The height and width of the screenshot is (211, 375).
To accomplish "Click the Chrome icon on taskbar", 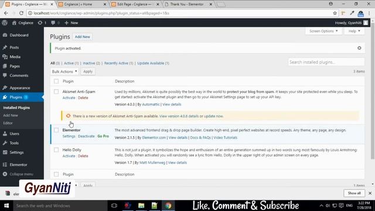I will pos(168,206).
